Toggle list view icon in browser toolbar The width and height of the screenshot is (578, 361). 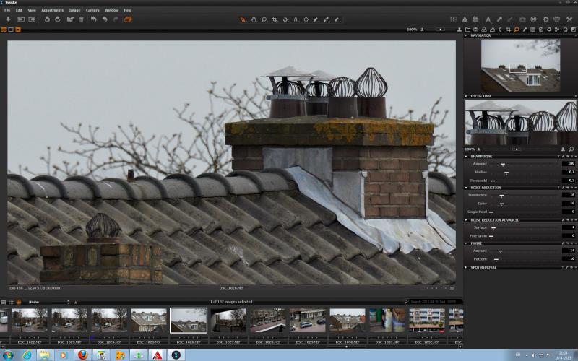pyautogui.click(x=11, y=302)
